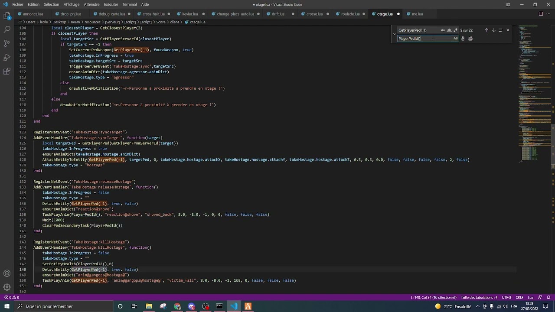This screenshot has width=555, height=312.
Task: Show errors and warnings in status bar
Action: coord(12,298)
